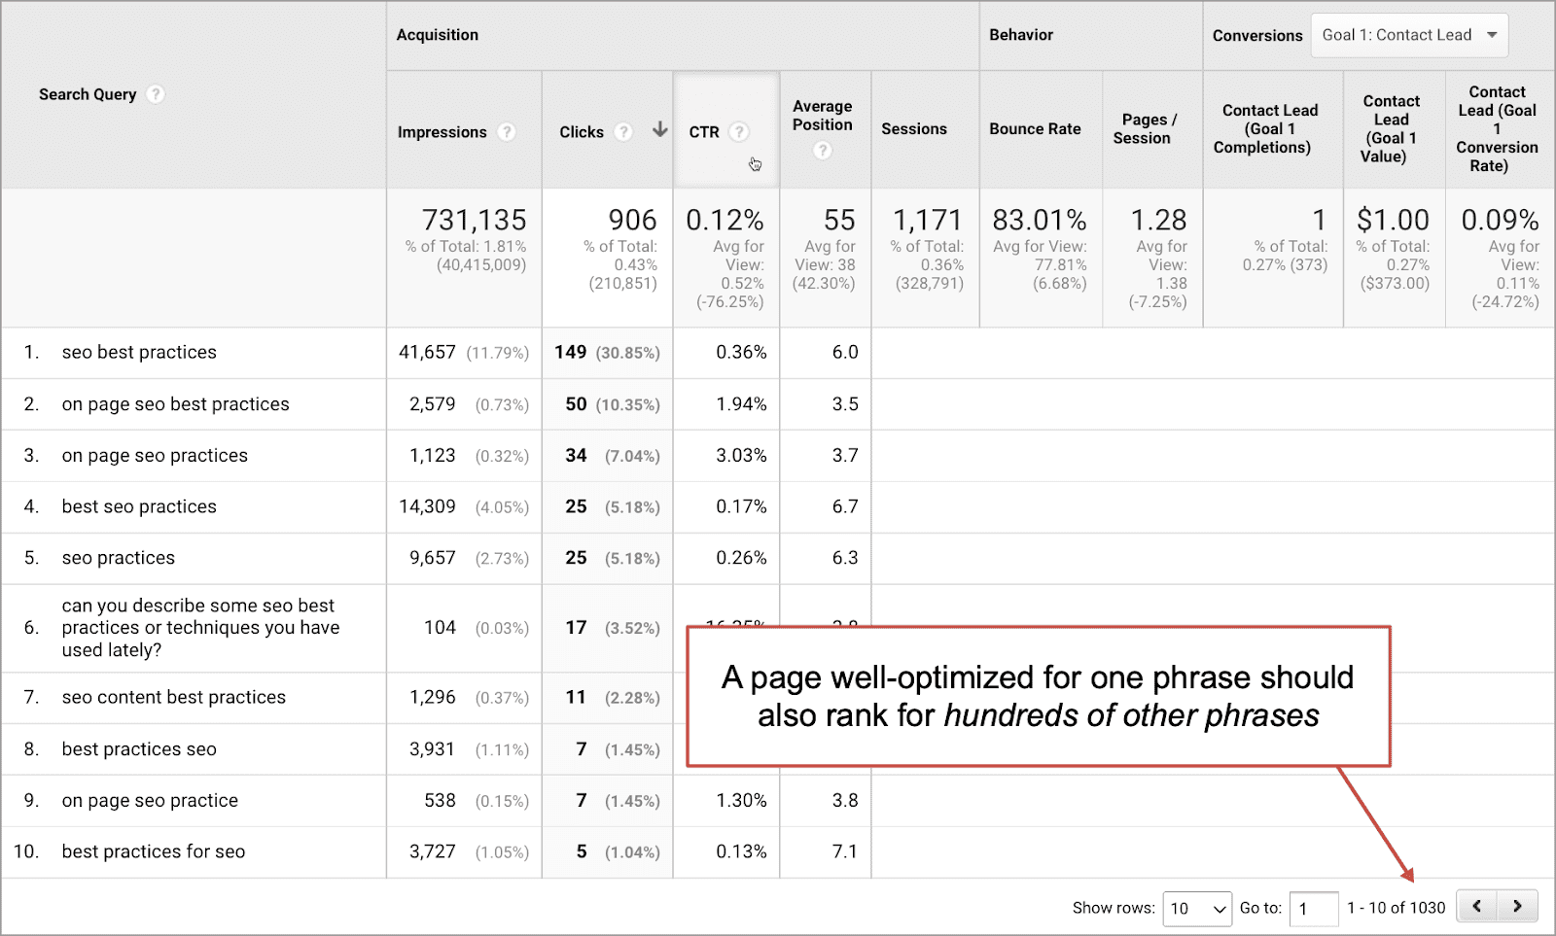
Task: Sort by Goal 1 Conversion Rate column
Action: [x=1497, y=128]
